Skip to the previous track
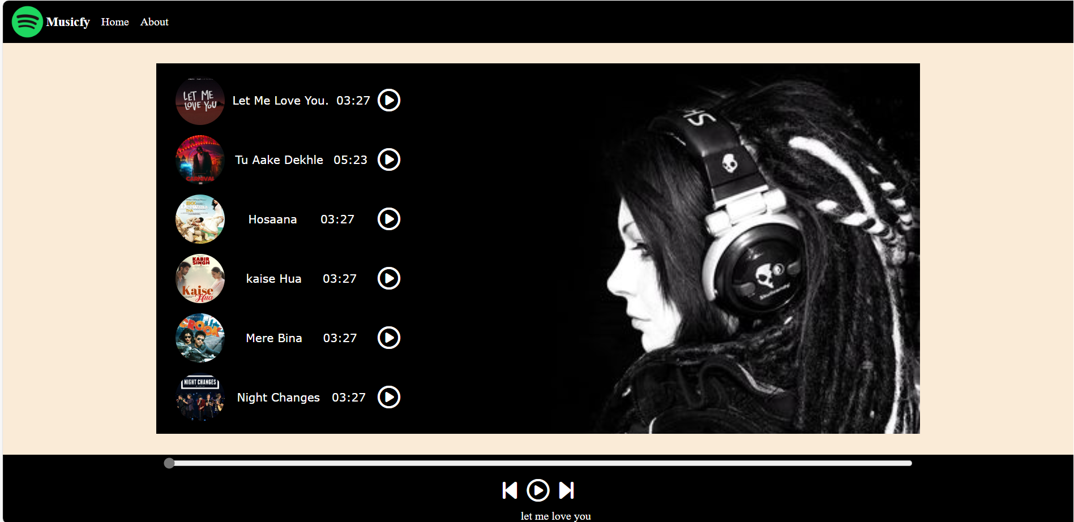Viewport: 1074px width, 522px height. (x=510, y=490)
